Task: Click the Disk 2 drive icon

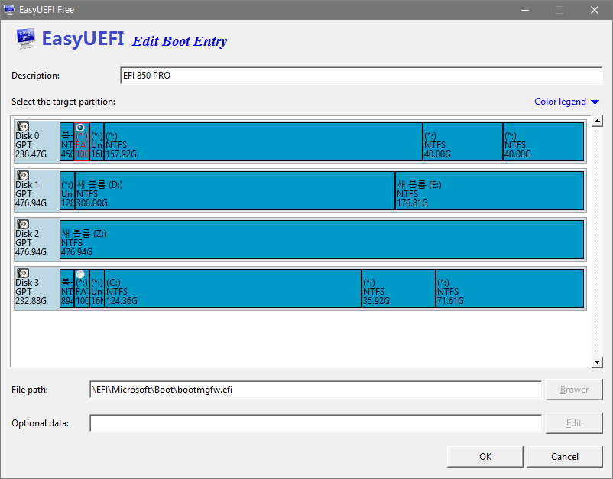Action: coord(23,224)
